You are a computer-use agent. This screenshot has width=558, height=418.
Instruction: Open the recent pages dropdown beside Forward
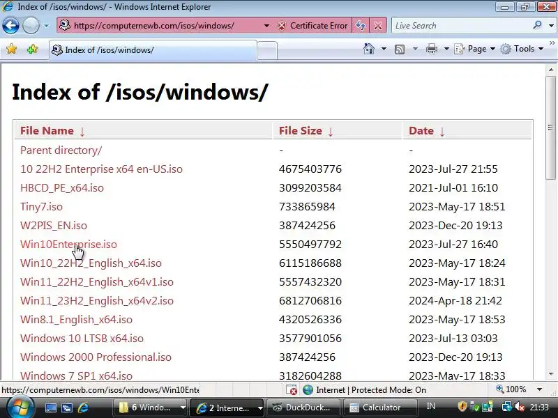(46, 26)
